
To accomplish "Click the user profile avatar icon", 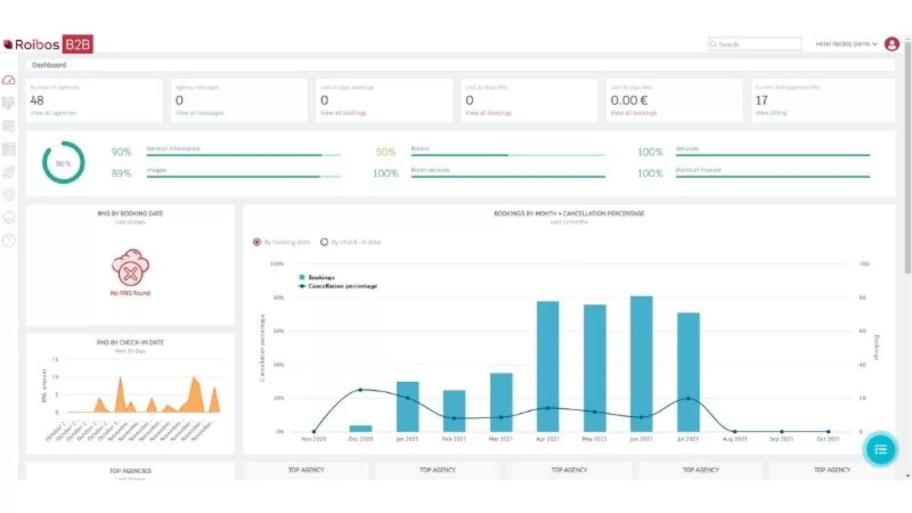I will [x=891, y=44].
